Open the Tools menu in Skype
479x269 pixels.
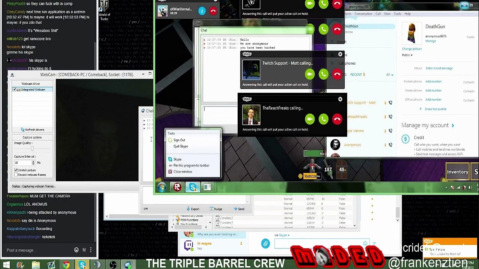[x=397, y=14]
